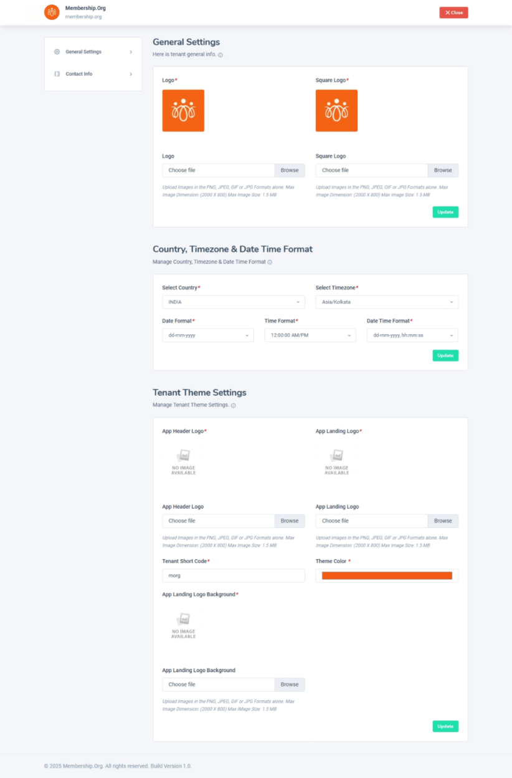Click the Membership.Org logo icon in header

(x=52, y=12)
